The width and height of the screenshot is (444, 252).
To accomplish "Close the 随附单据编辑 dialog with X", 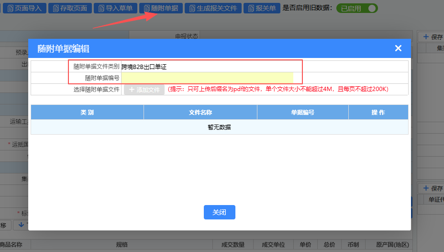I will click(x=398, y=48).
